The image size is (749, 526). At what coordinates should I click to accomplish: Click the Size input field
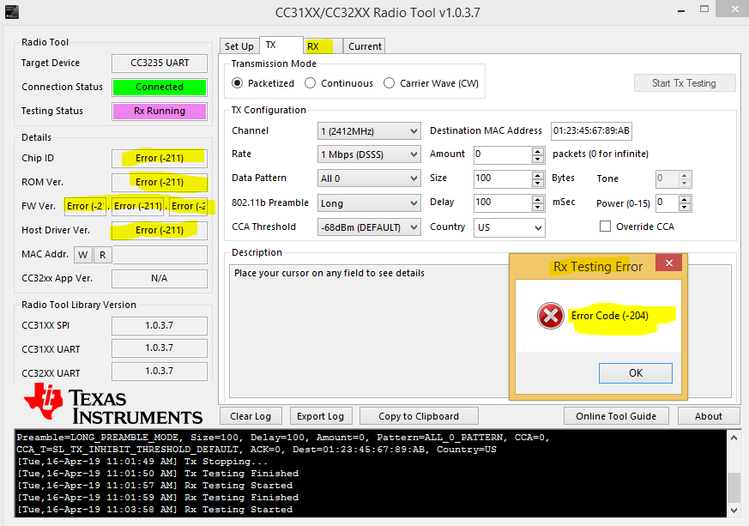pos(503,178)
